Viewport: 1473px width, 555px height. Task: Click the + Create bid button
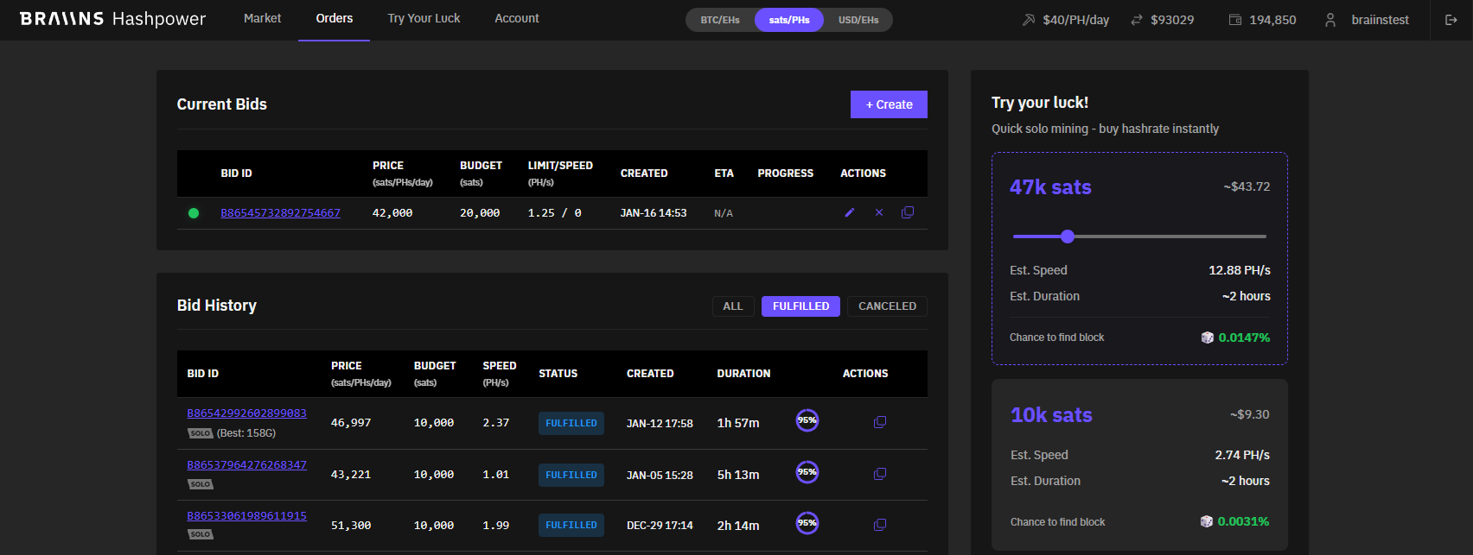(889, 104)
